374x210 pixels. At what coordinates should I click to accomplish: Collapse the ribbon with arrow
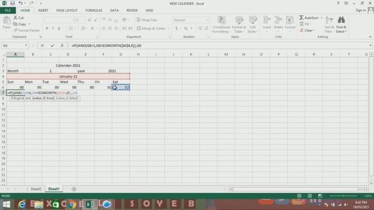(x=370, y=37)
